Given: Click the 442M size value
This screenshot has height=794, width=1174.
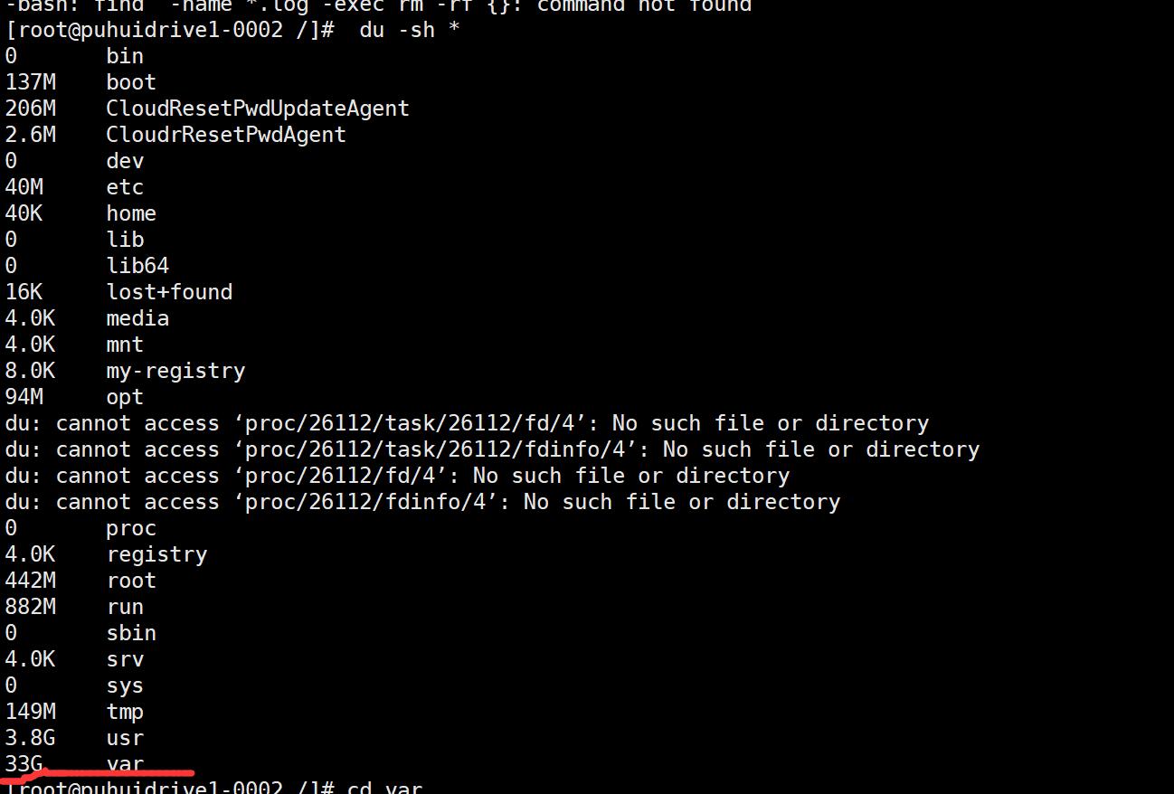Looking at the screenshot, I should pyautogui.click(x=30, y=581).
